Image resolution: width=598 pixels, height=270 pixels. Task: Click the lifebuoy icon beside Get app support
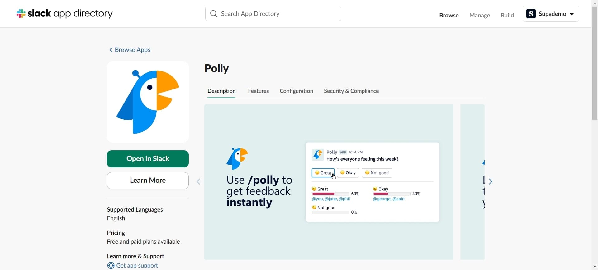tap(111, 266)
